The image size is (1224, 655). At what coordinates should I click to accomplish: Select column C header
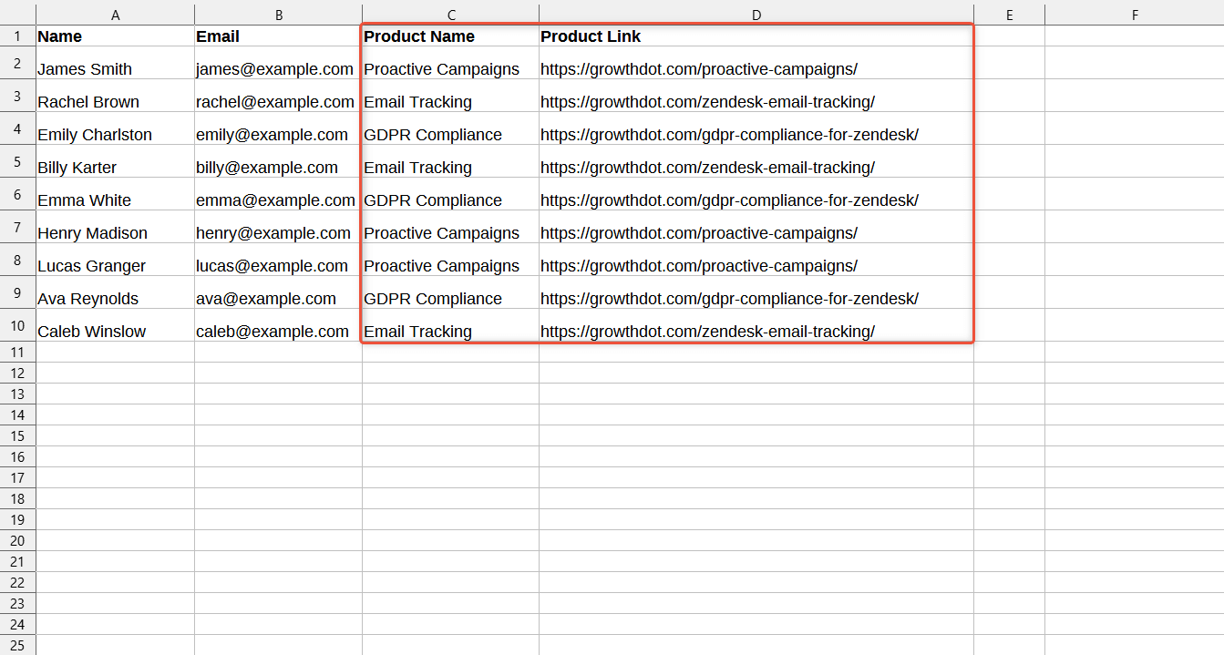coord(450,15)
